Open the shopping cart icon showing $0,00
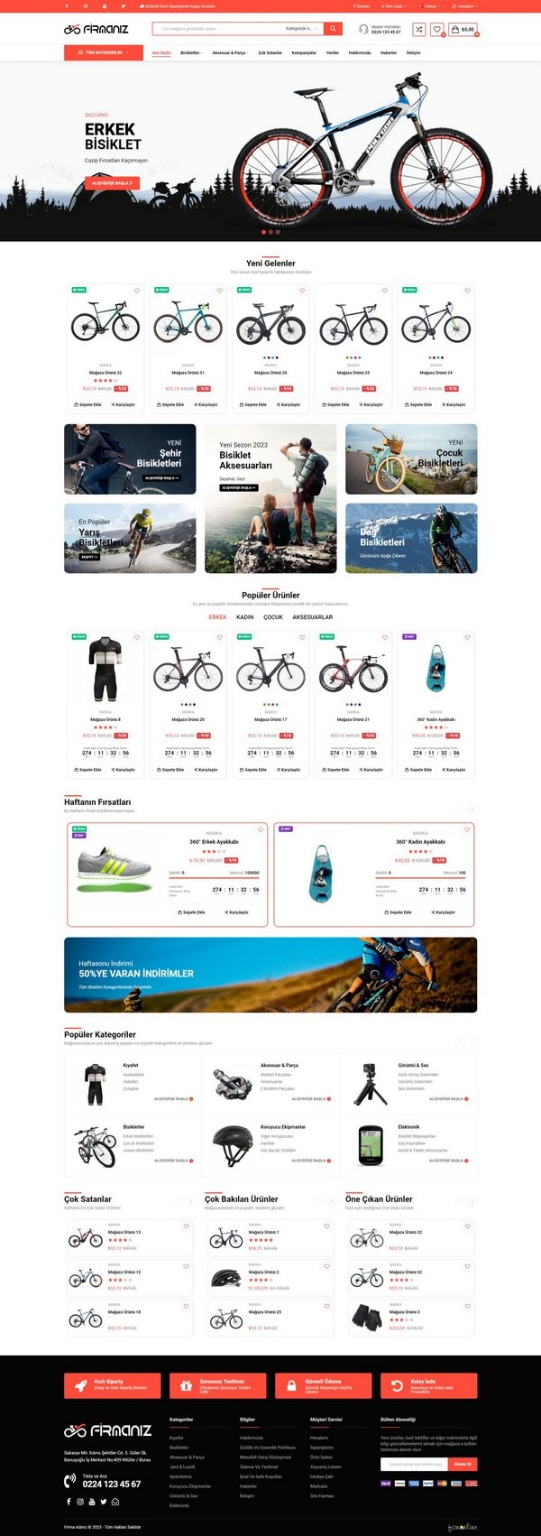 pos(463,30)
